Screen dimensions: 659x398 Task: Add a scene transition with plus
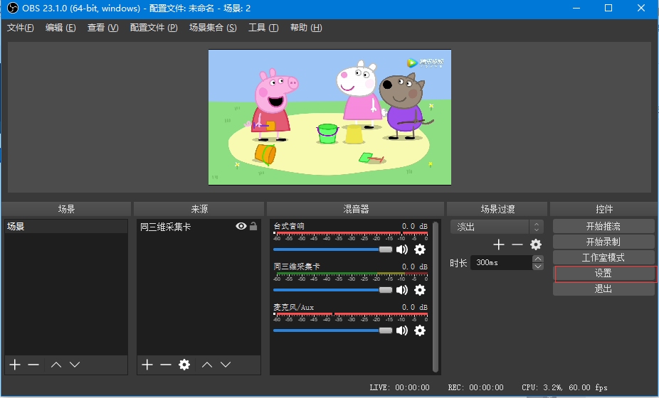click(499, 244)
